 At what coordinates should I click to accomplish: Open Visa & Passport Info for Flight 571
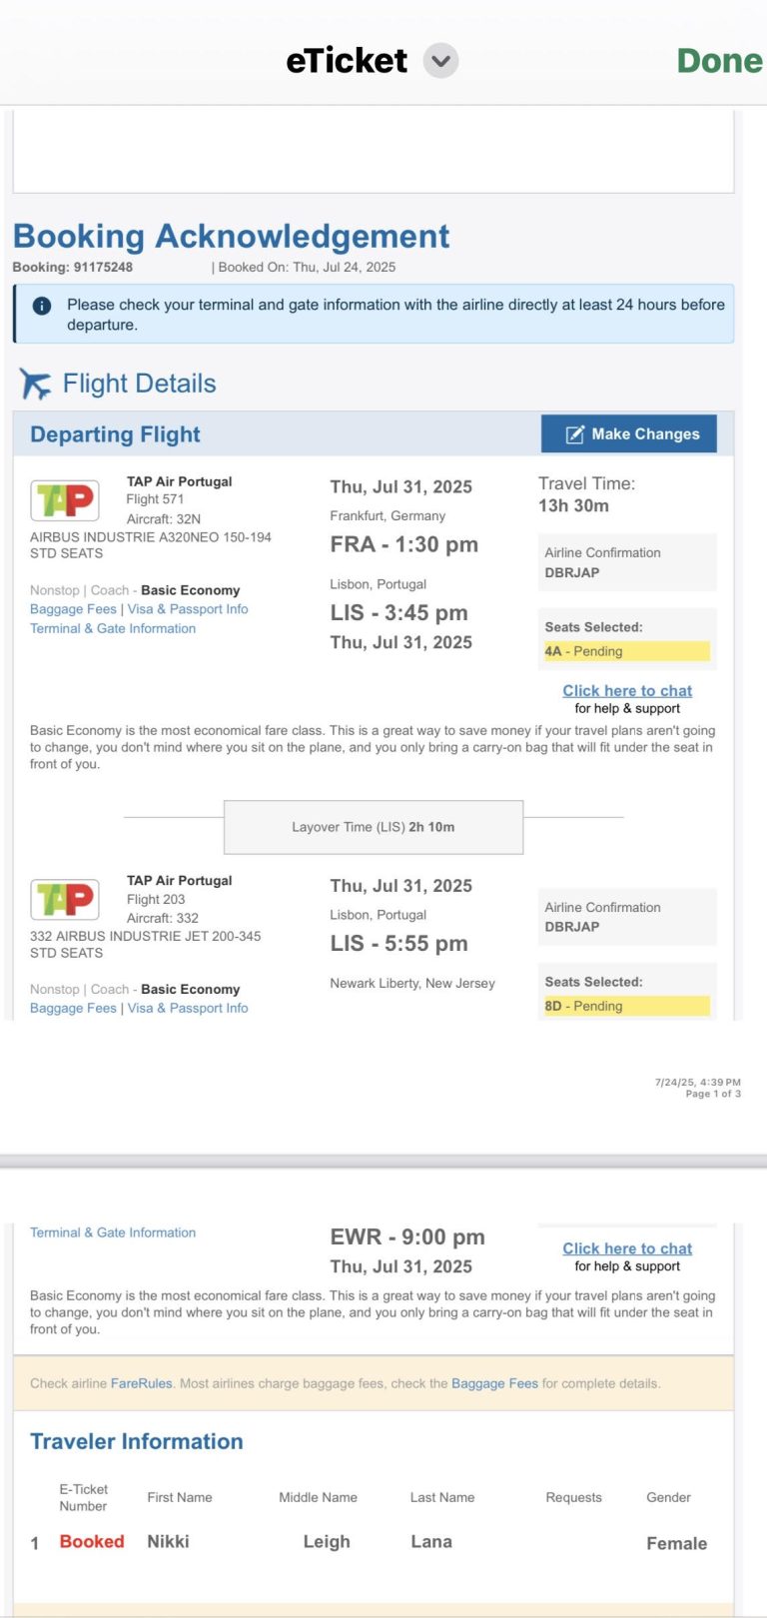pyautogui.click(x=188, y=609)
